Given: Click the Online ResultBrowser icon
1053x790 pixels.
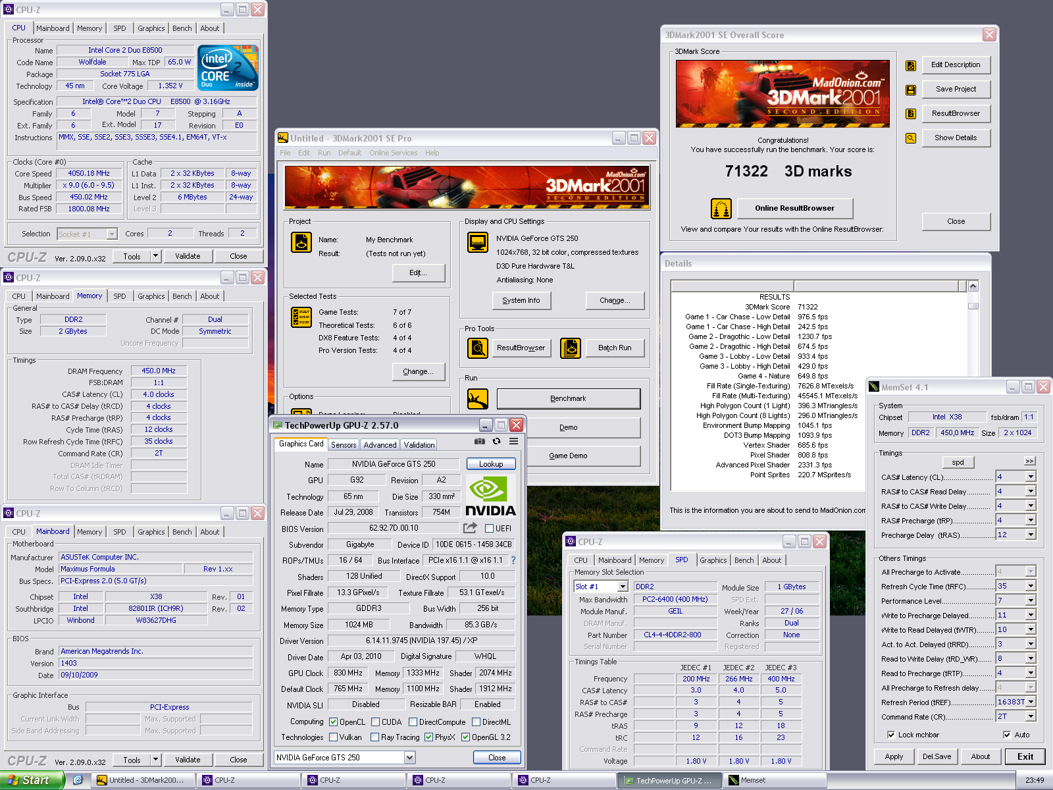Looking at the screenshot, I should pos(721,209).
